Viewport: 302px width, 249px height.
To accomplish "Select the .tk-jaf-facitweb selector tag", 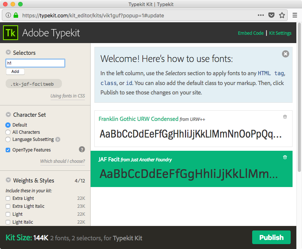I will pos(34,84).
